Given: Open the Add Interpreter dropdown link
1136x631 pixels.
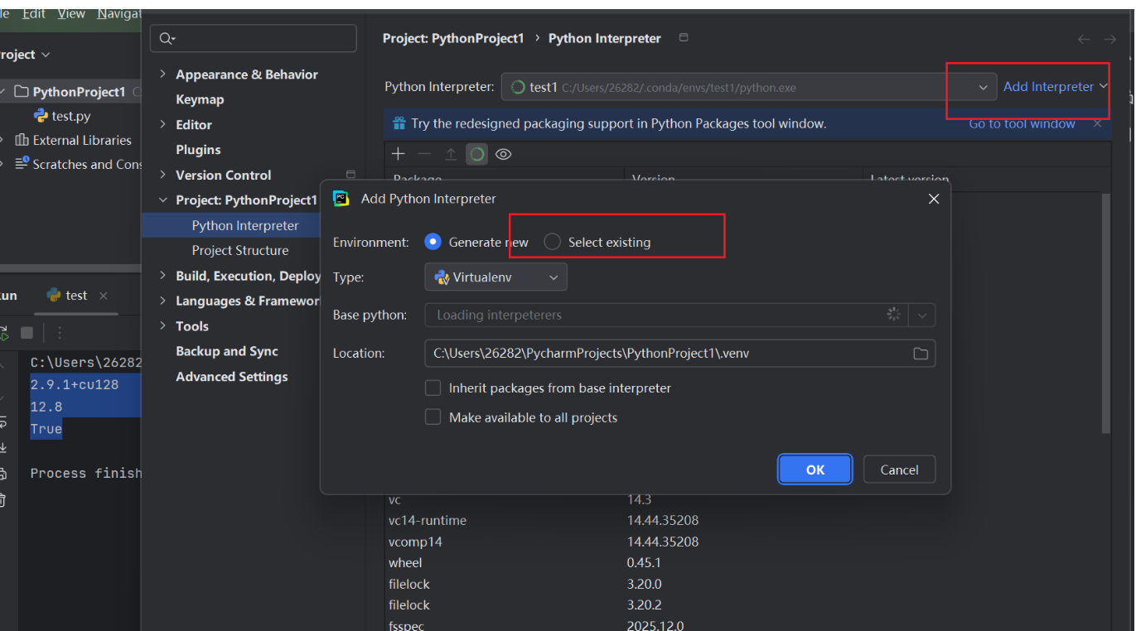Looking at the screenshot, I should (x=1055, y=86).
